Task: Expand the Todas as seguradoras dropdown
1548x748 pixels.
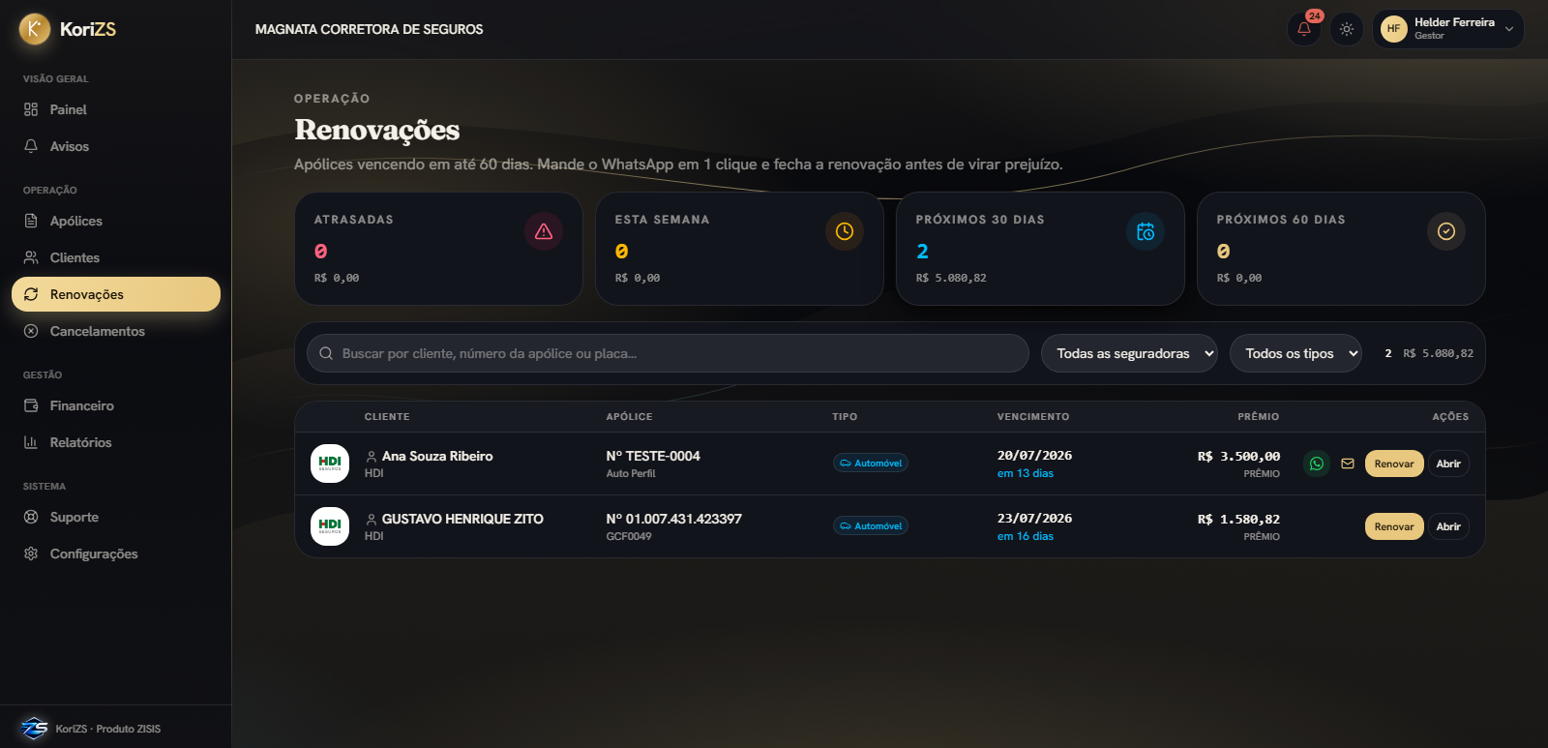Action: 1129,353
